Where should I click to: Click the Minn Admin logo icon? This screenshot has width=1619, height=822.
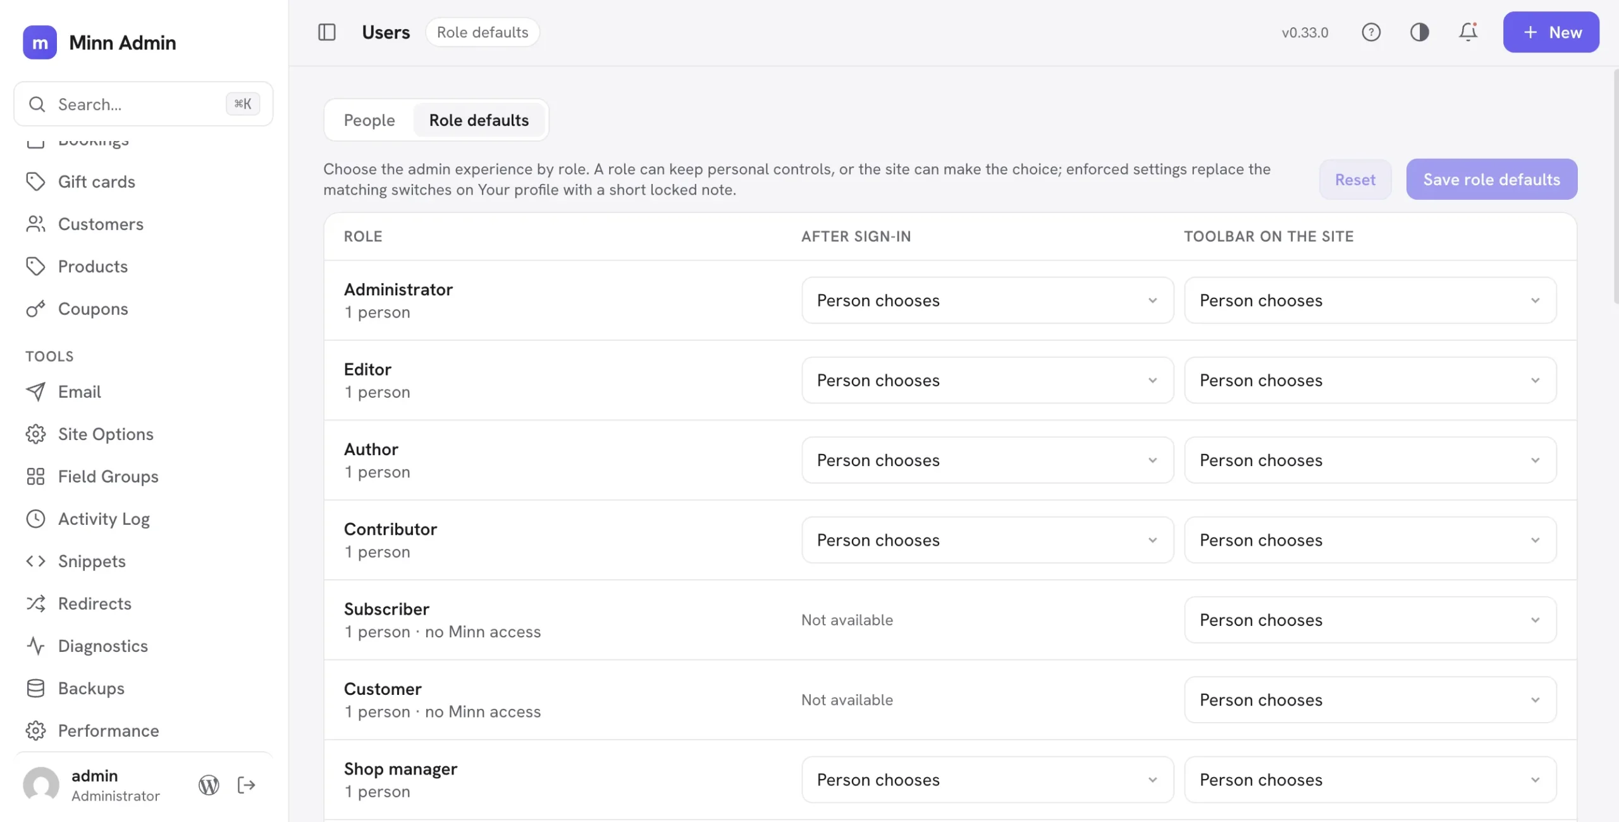[x=40, y=42]
